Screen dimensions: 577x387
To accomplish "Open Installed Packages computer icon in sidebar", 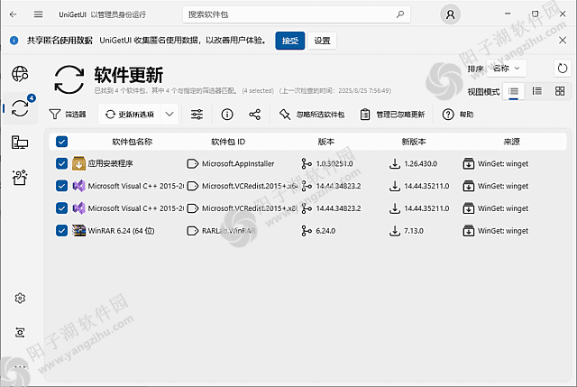I will coord(20,143).
